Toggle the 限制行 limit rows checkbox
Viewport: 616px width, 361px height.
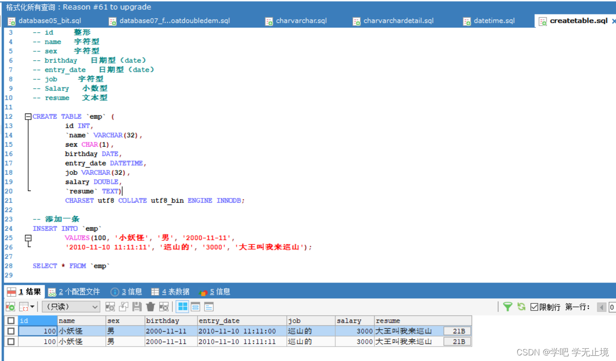(x=534, y=307)
